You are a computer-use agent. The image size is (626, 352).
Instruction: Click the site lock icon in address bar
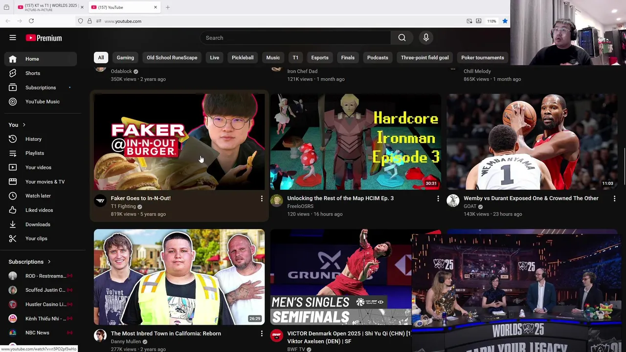pyautogui.click(x=89, y=21)
